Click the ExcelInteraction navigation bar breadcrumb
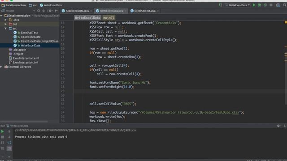Viewport: 287px width, 161px height. [13, 5]
